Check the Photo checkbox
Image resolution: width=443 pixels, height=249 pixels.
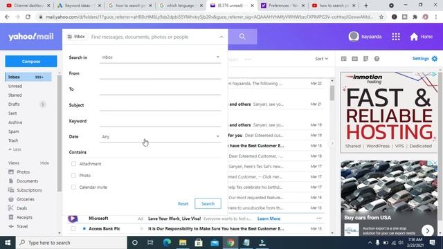point(73,175)
